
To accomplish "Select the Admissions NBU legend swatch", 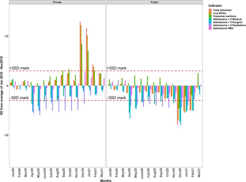I will 210,28.
